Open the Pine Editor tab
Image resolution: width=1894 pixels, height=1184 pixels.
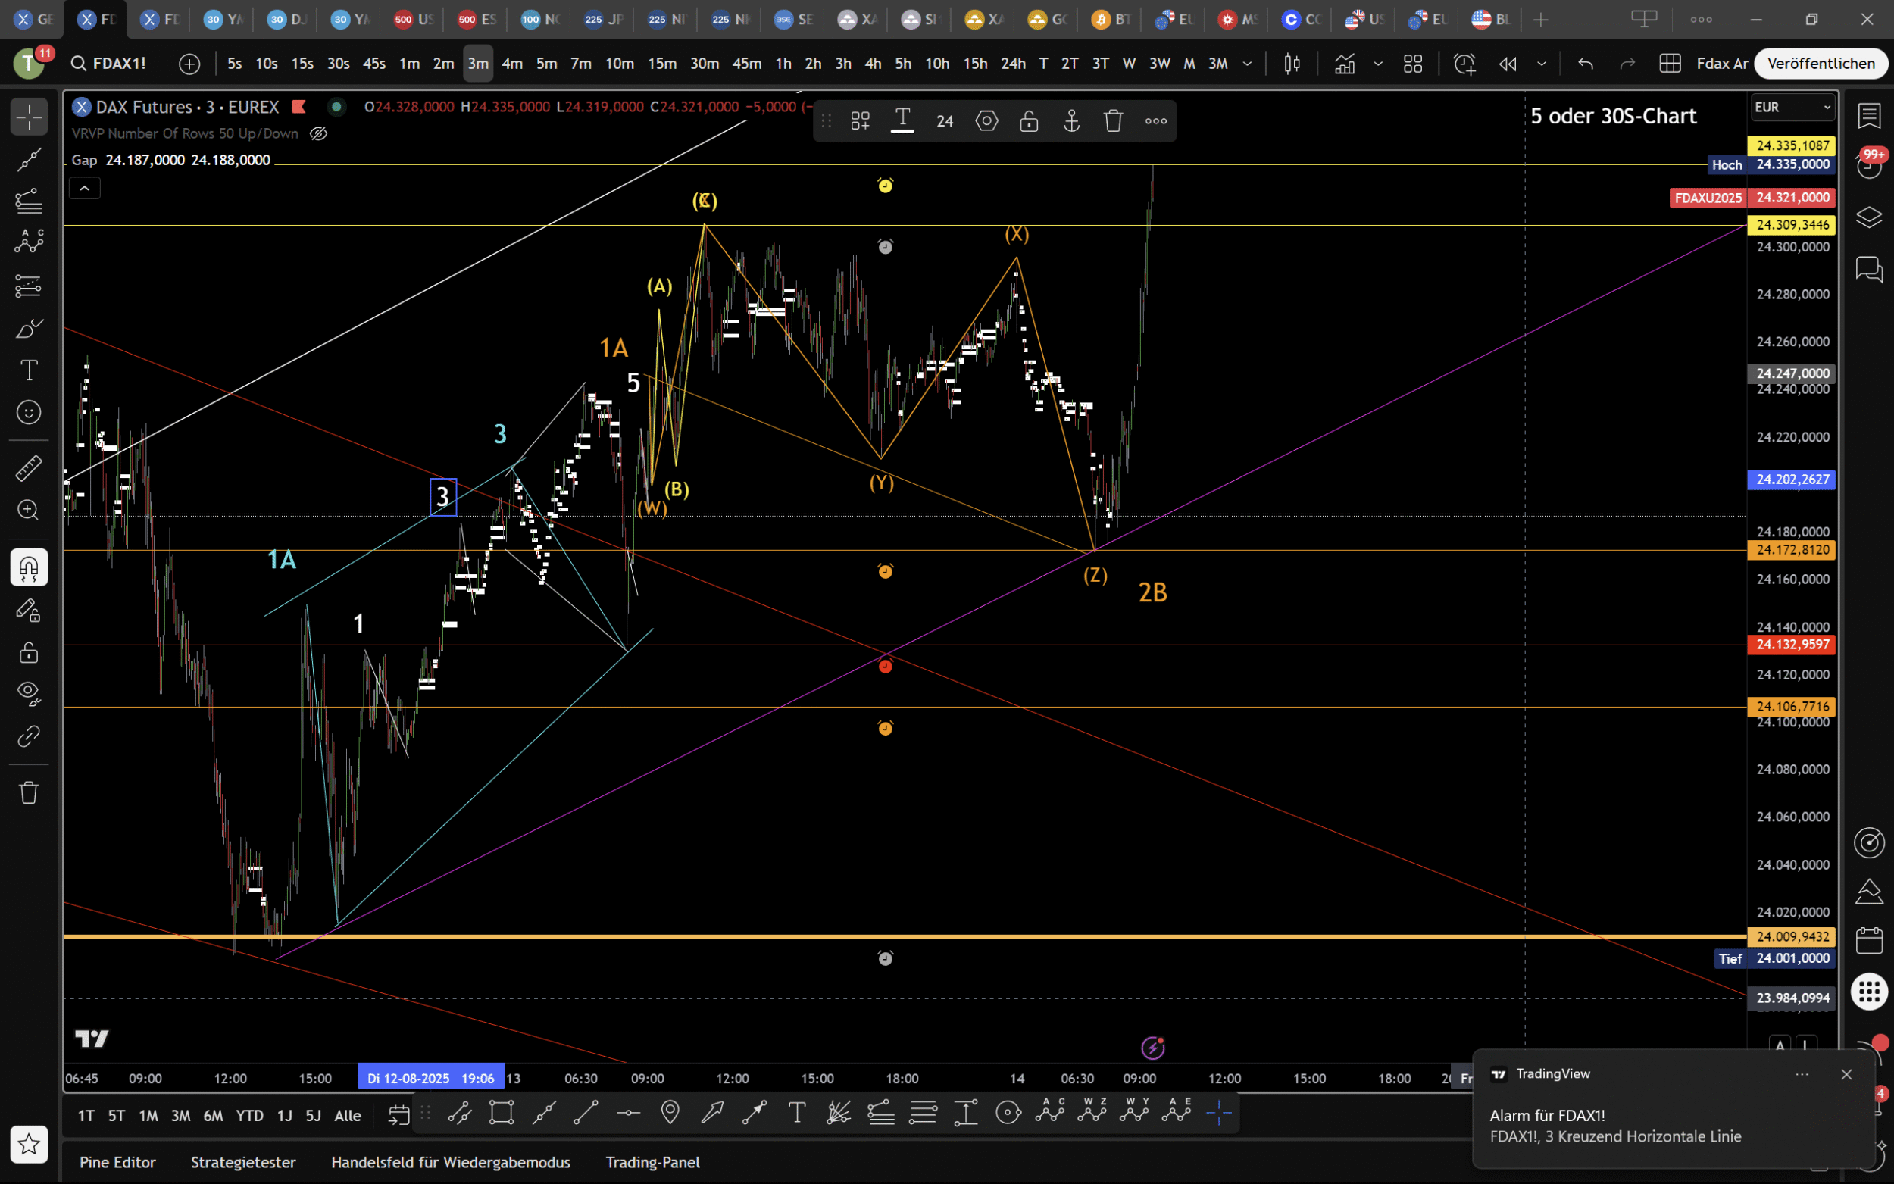117,1162
